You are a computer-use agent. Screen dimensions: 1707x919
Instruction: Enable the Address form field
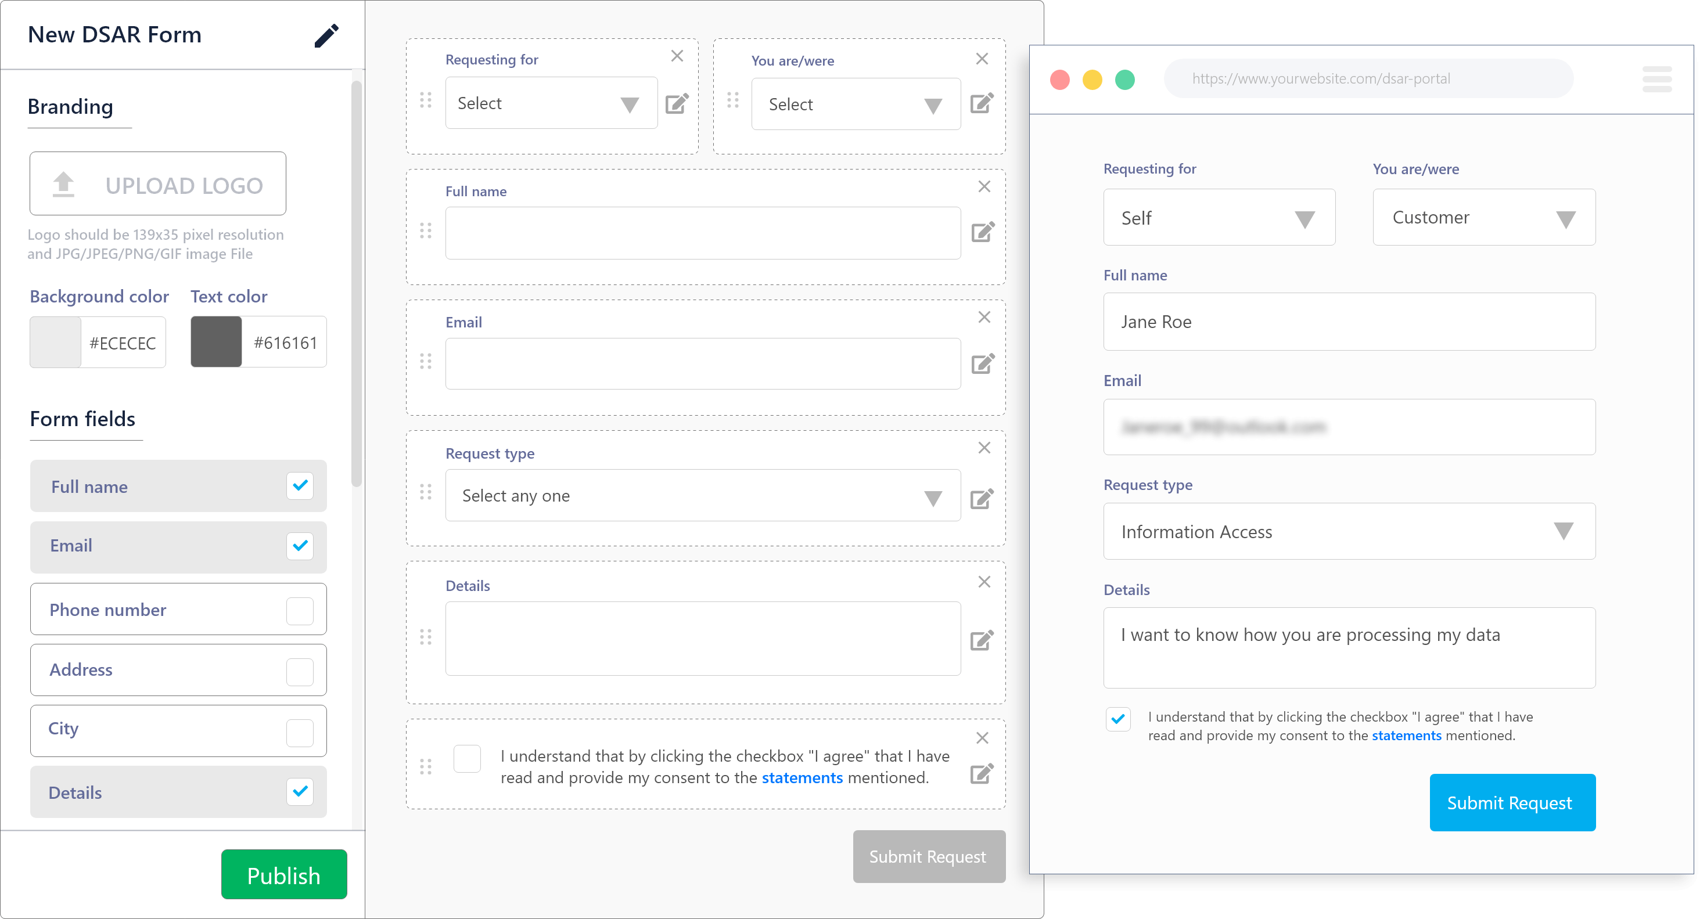tap(300, 672)
